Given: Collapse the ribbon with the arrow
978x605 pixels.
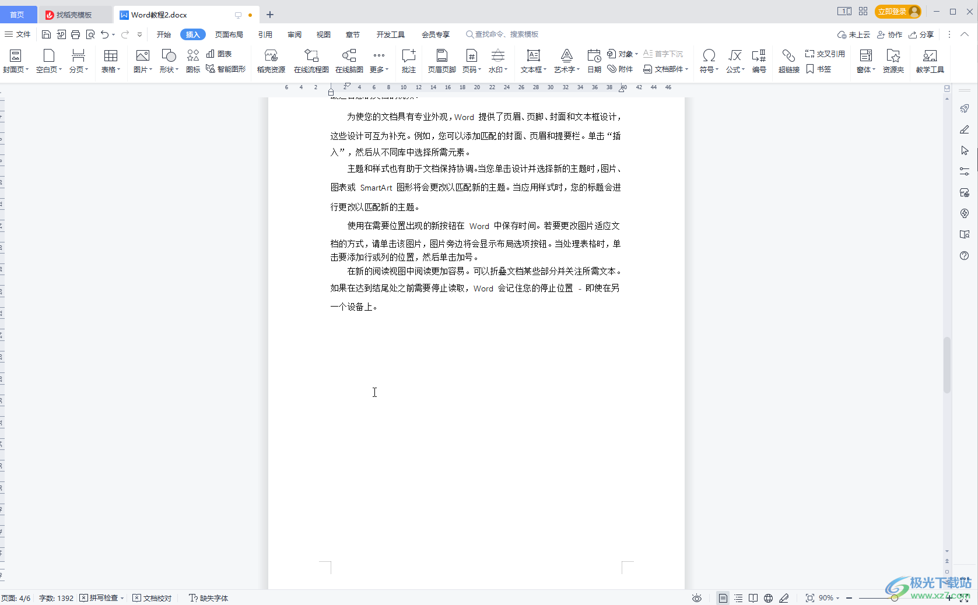Looking at the screenshot, I should 965,34.
